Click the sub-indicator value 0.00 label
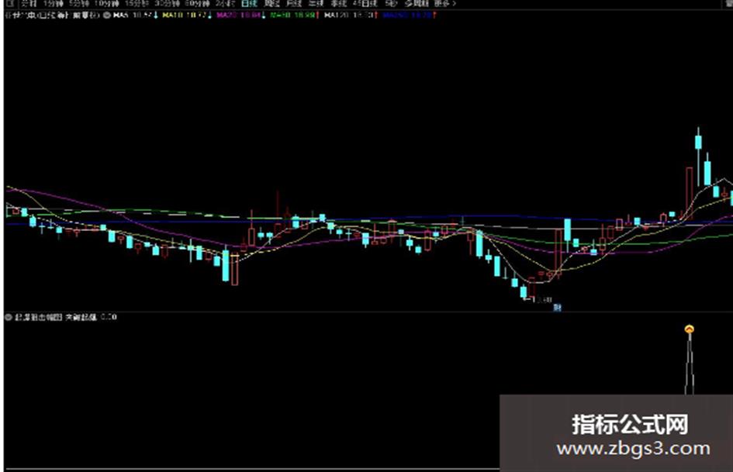The image size is (733, 472). (109, 317)
